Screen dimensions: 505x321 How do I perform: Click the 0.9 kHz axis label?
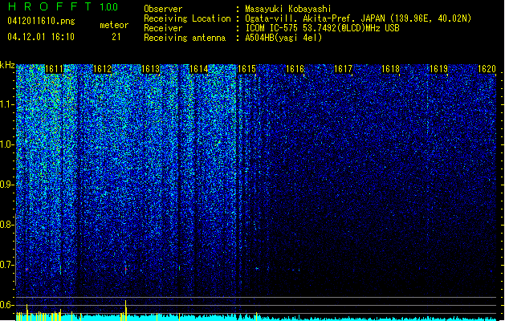tap(6, 185)
